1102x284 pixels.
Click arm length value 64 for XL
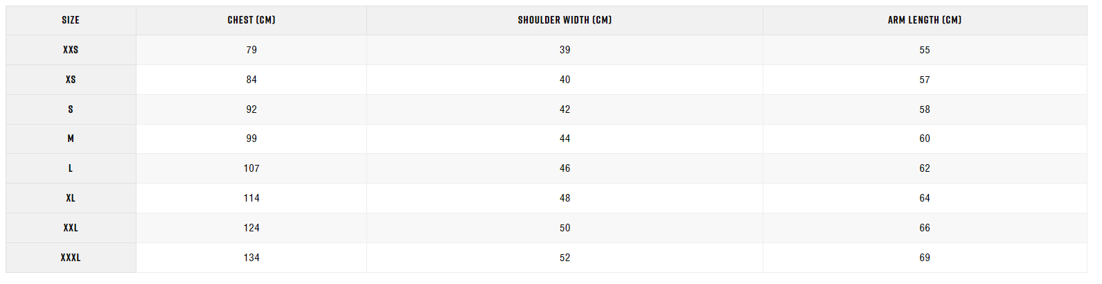925,198
